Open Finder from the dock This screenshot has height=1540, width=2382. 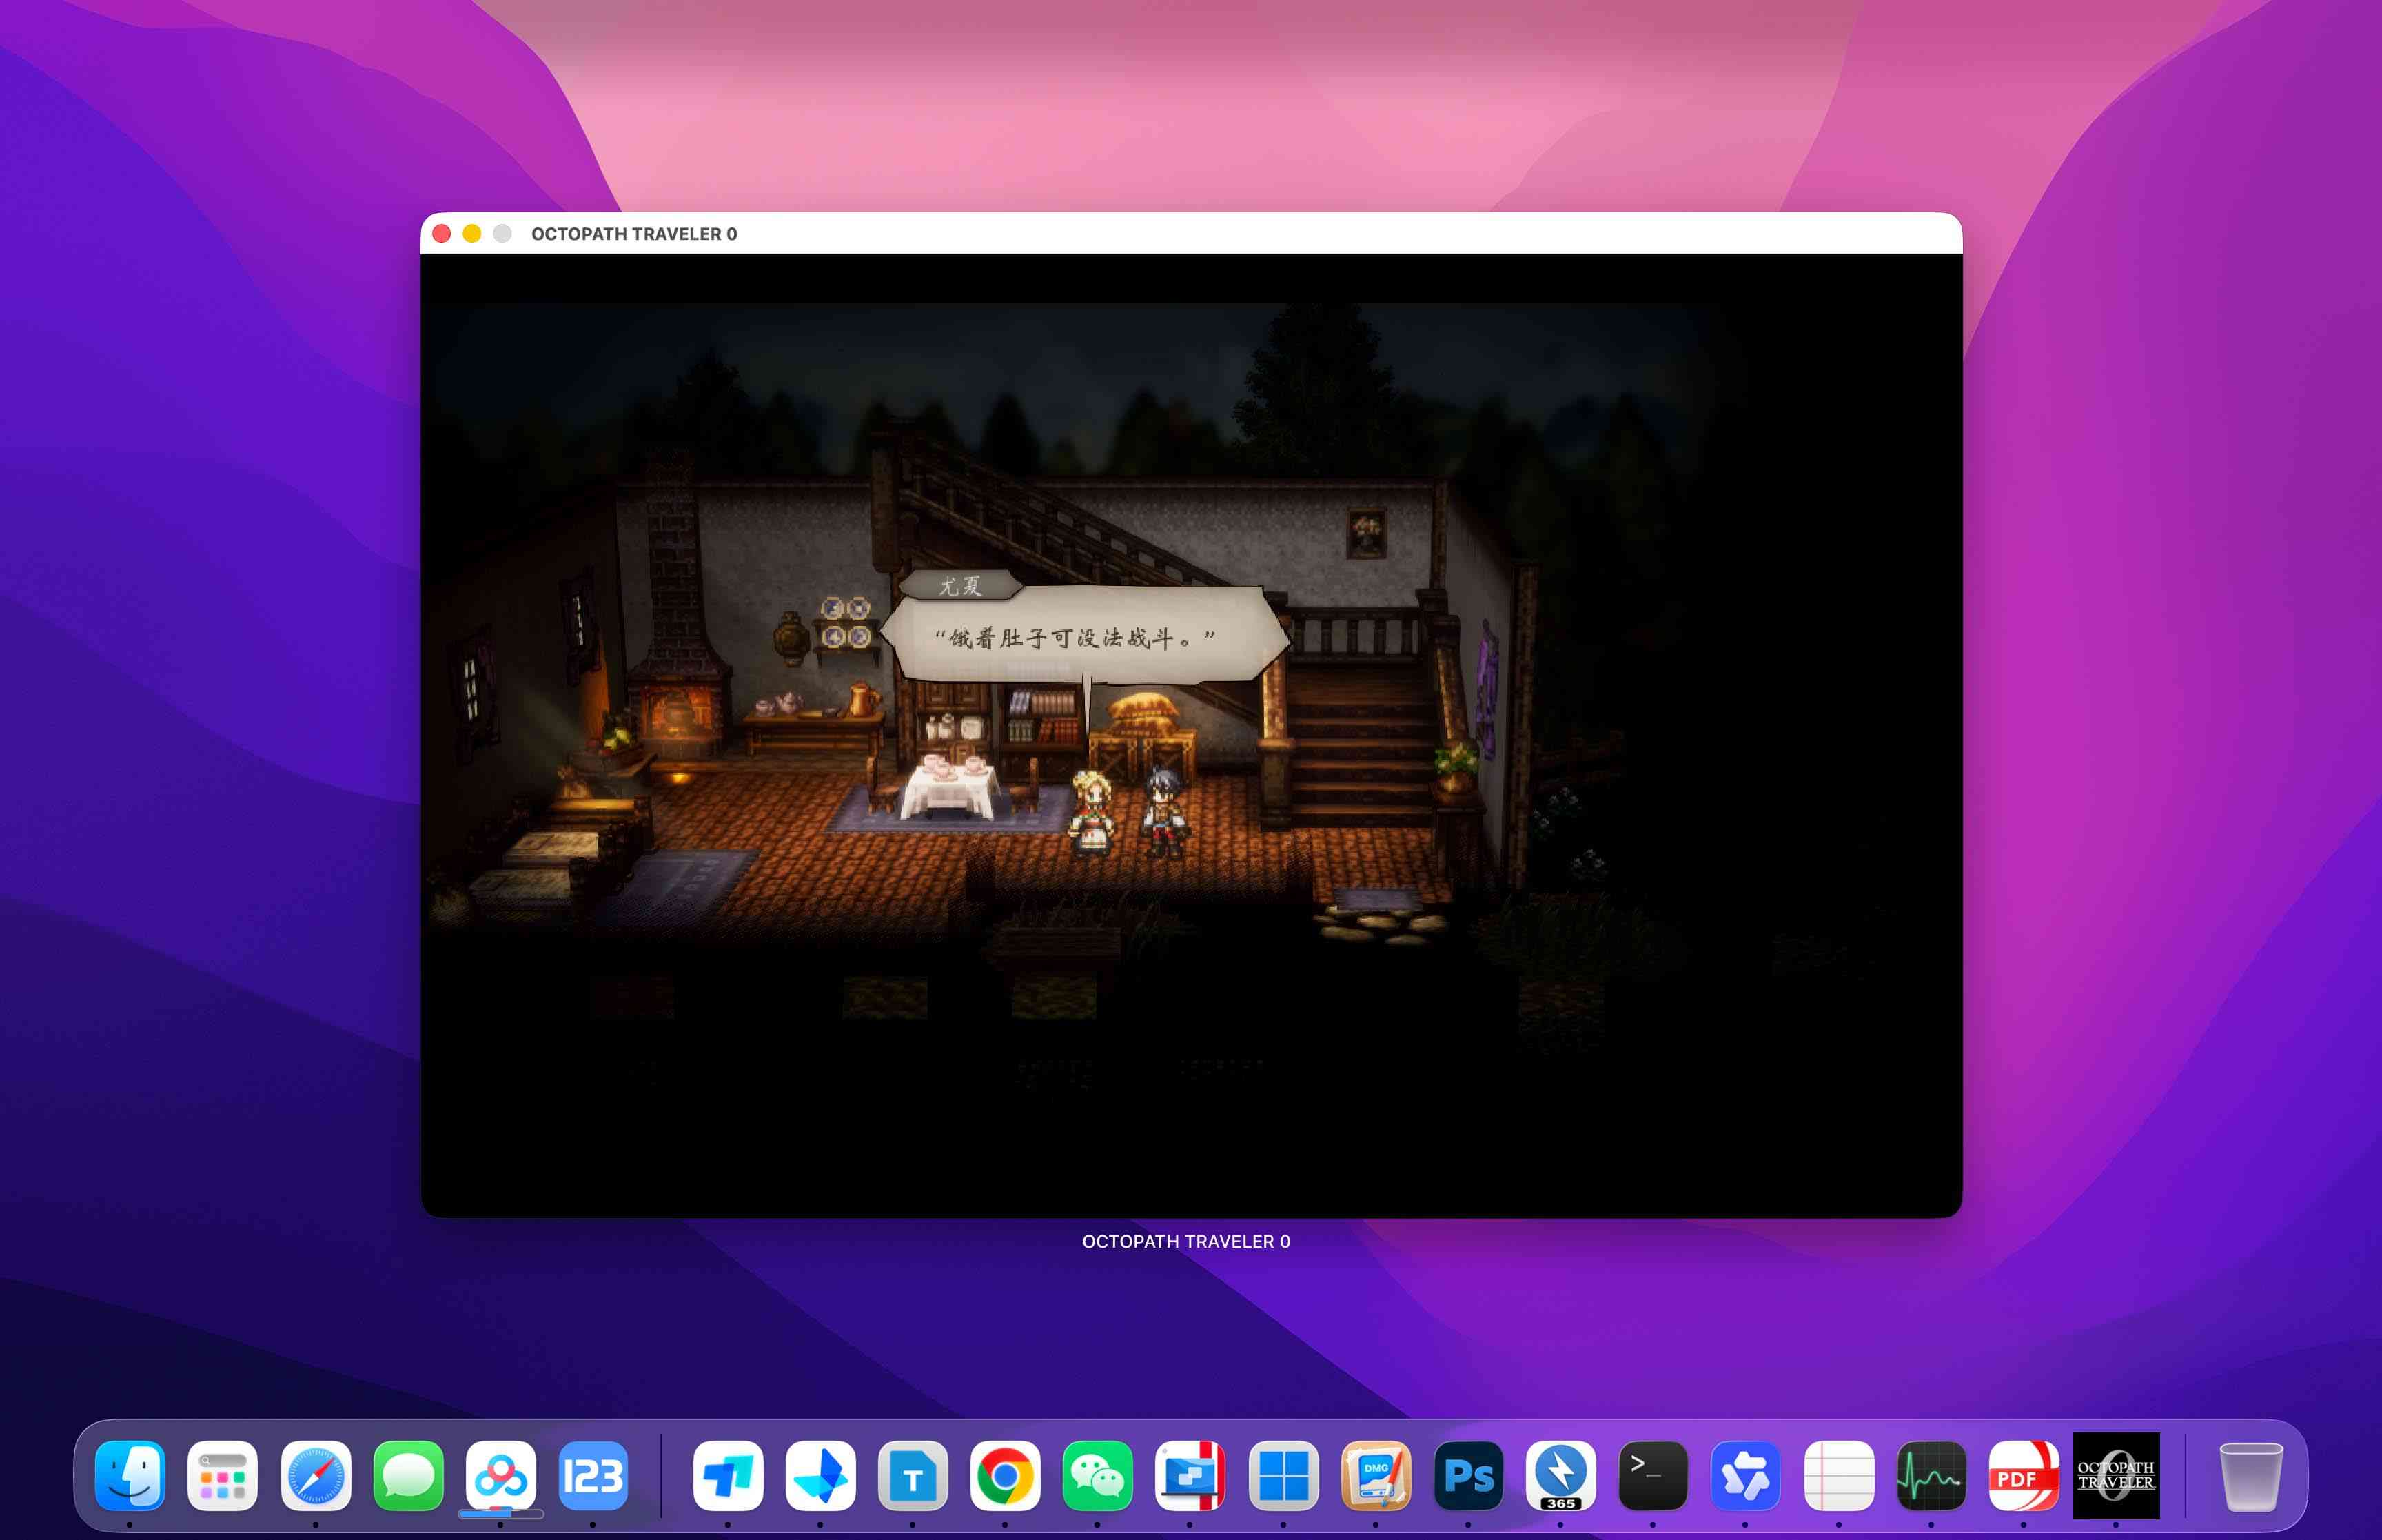click(130, 1476)
